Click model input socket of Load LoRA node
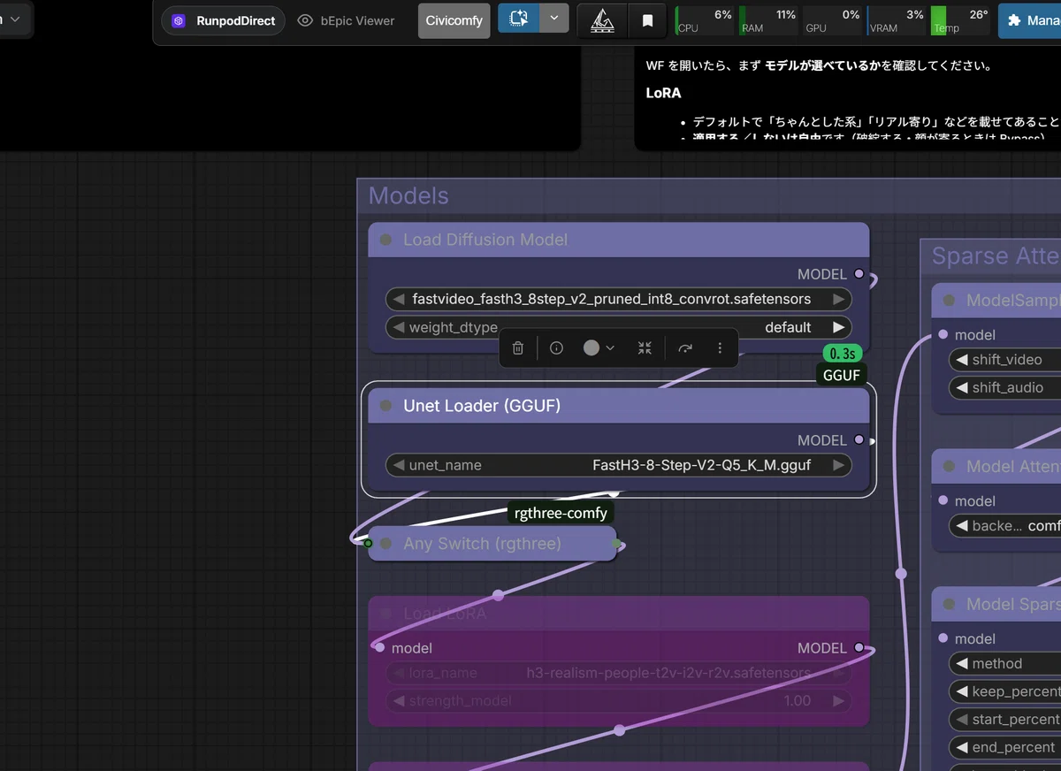 [x=380, y=648]
